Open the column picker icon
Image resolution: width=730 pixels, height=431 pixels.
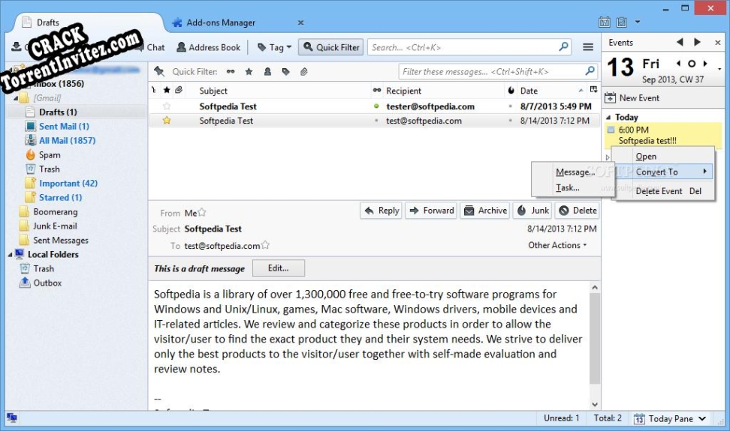click(x=593, y=89)
